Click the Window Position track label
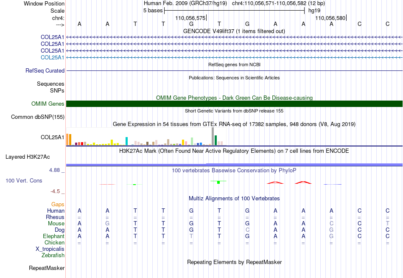This screenshot has height=278, width=403. tap(44, 3)
